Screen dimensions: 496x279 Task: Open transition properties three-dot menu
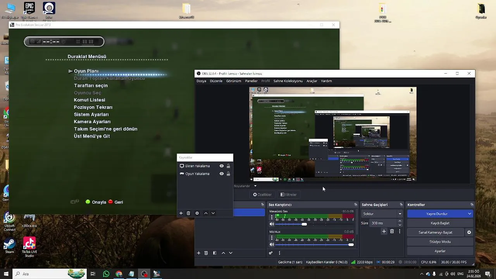point(400,231)
